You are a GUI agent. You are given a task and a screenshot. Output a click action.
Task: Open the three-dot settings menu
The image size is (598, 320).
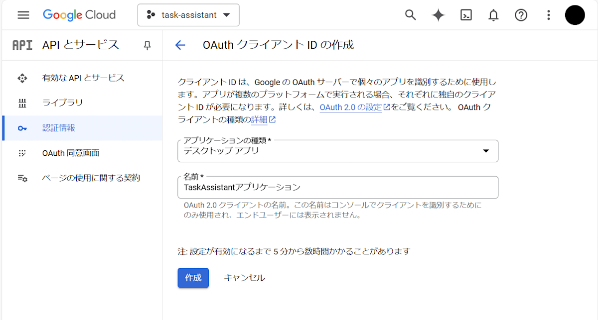(x=549, y=15)
